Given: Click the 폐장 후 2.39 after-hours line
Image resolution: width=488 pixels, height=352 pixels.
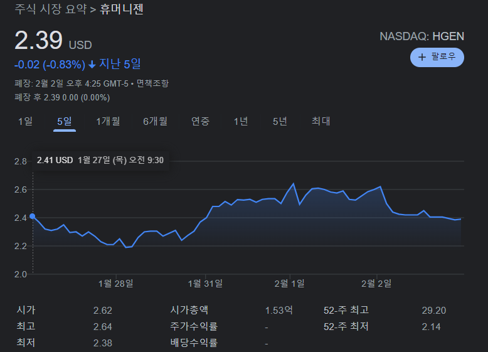Looking at the screenshot, I should pyautogui.click(x=62, y=97).
